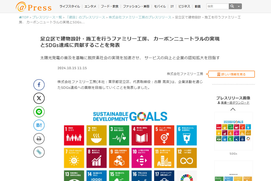Share article via LINE icon
Screen dimensions: 271x181
pyautogui.click(x=39, y=112)
